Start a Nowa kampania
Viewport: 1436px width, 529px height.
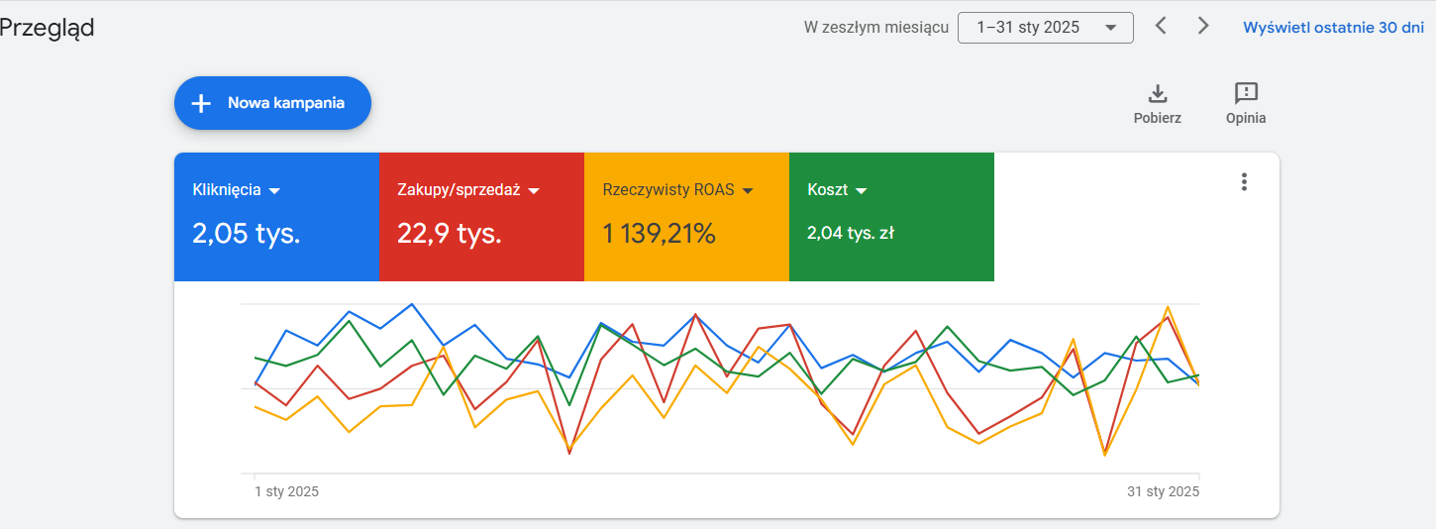click(272, 103)
